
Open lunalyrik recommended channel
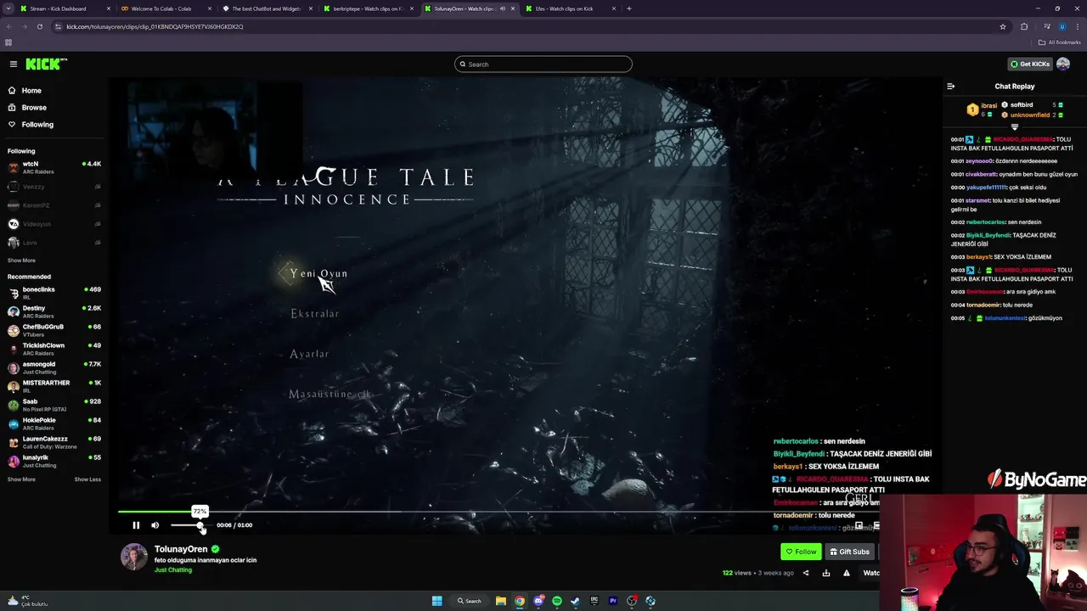pyautogui.click(x=54, y=461)
